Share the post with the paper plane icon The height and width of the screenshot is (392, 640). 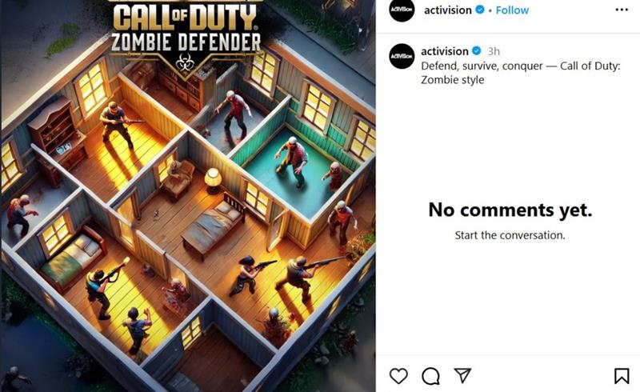click(462, 376)
